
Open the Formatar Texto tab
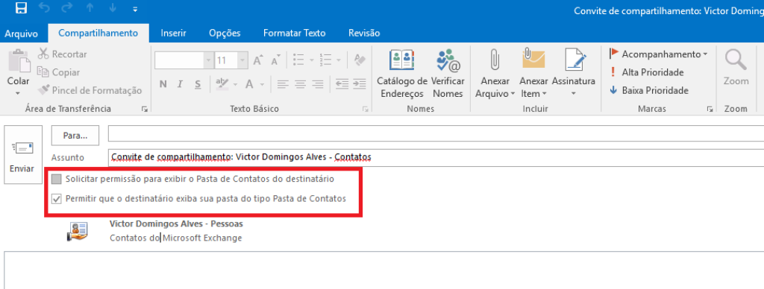(294, 33)
